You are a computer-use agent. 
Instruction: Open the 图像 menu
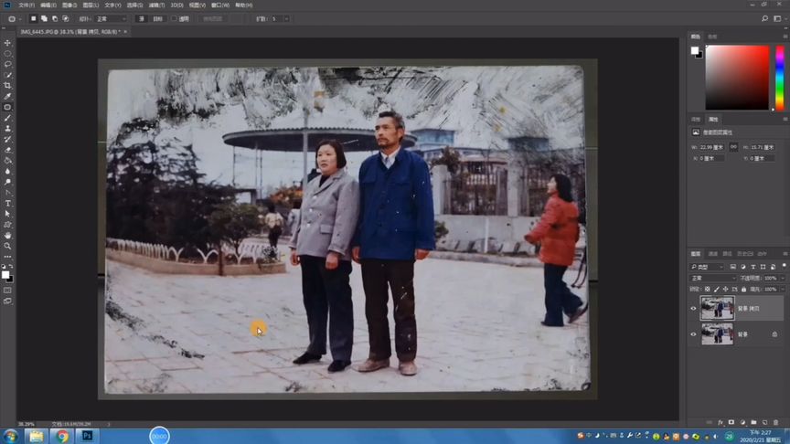69,5
